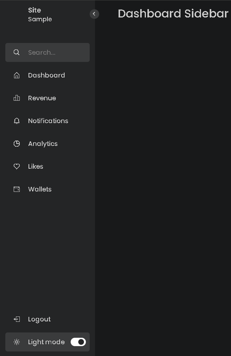Select the Revenue menu item

point(42,98)
